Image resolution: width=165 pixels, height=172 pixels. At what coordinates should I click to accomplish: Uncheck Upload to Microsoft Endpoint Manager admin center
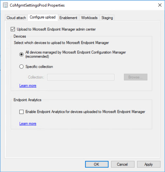[13, 29]
